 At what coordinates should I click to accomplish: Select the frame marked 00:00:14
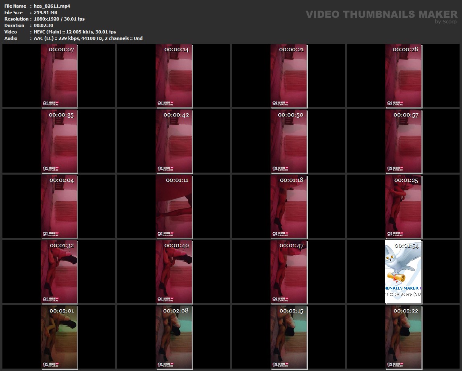174,76
